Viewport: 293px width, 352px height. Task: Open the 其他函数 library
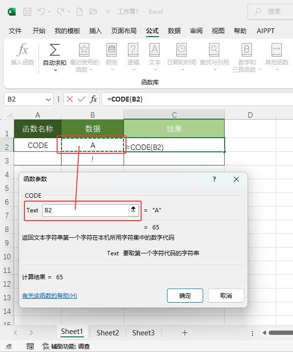pyautogui.click(x=276, y=57)
